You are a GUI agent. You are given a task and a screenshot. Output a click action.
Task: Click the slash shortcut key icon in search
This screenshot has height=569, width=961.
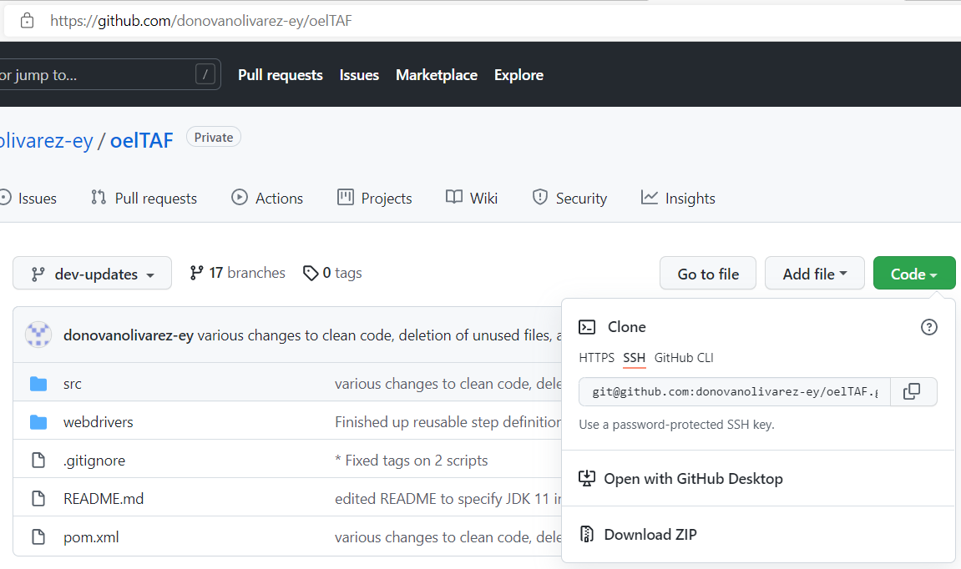[x=205, y=75]
